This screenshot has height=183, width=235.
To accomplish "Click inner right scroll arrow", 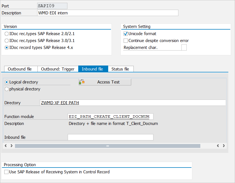I will 218,146.
